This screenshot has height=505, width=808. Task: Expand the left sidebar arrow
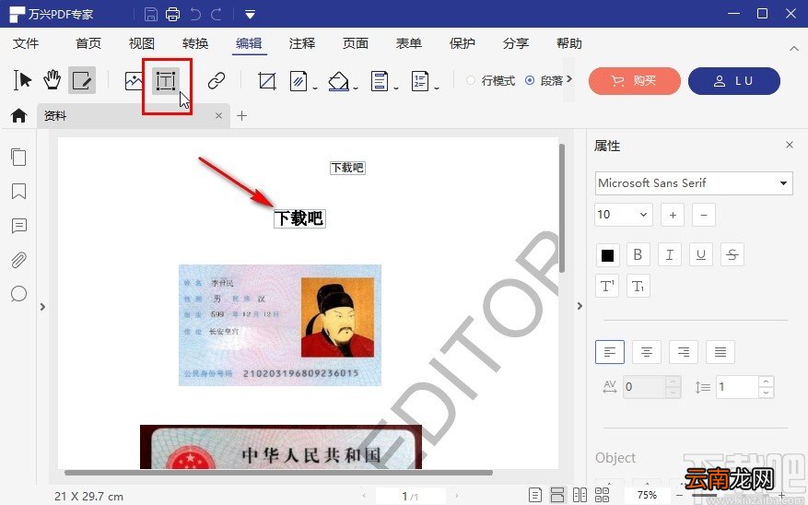(42, 307)
